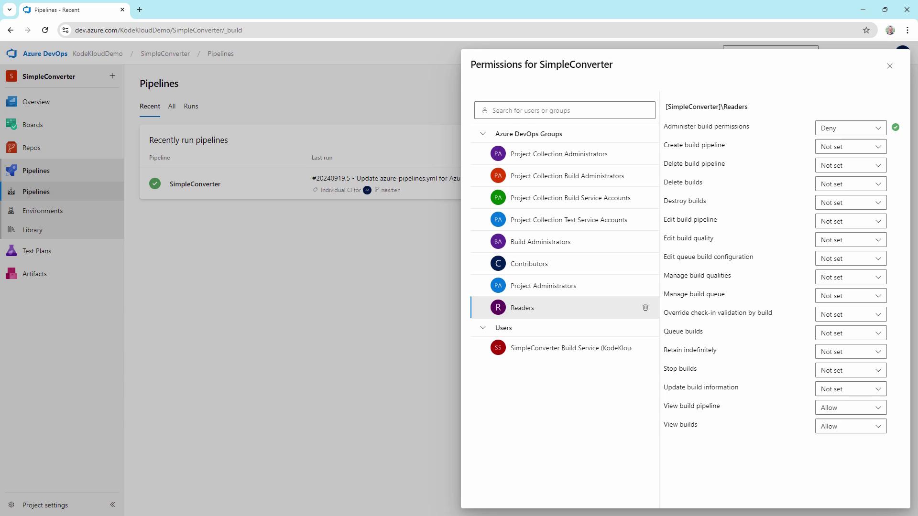
Task: Collapse the Users section
Action: 483,328
